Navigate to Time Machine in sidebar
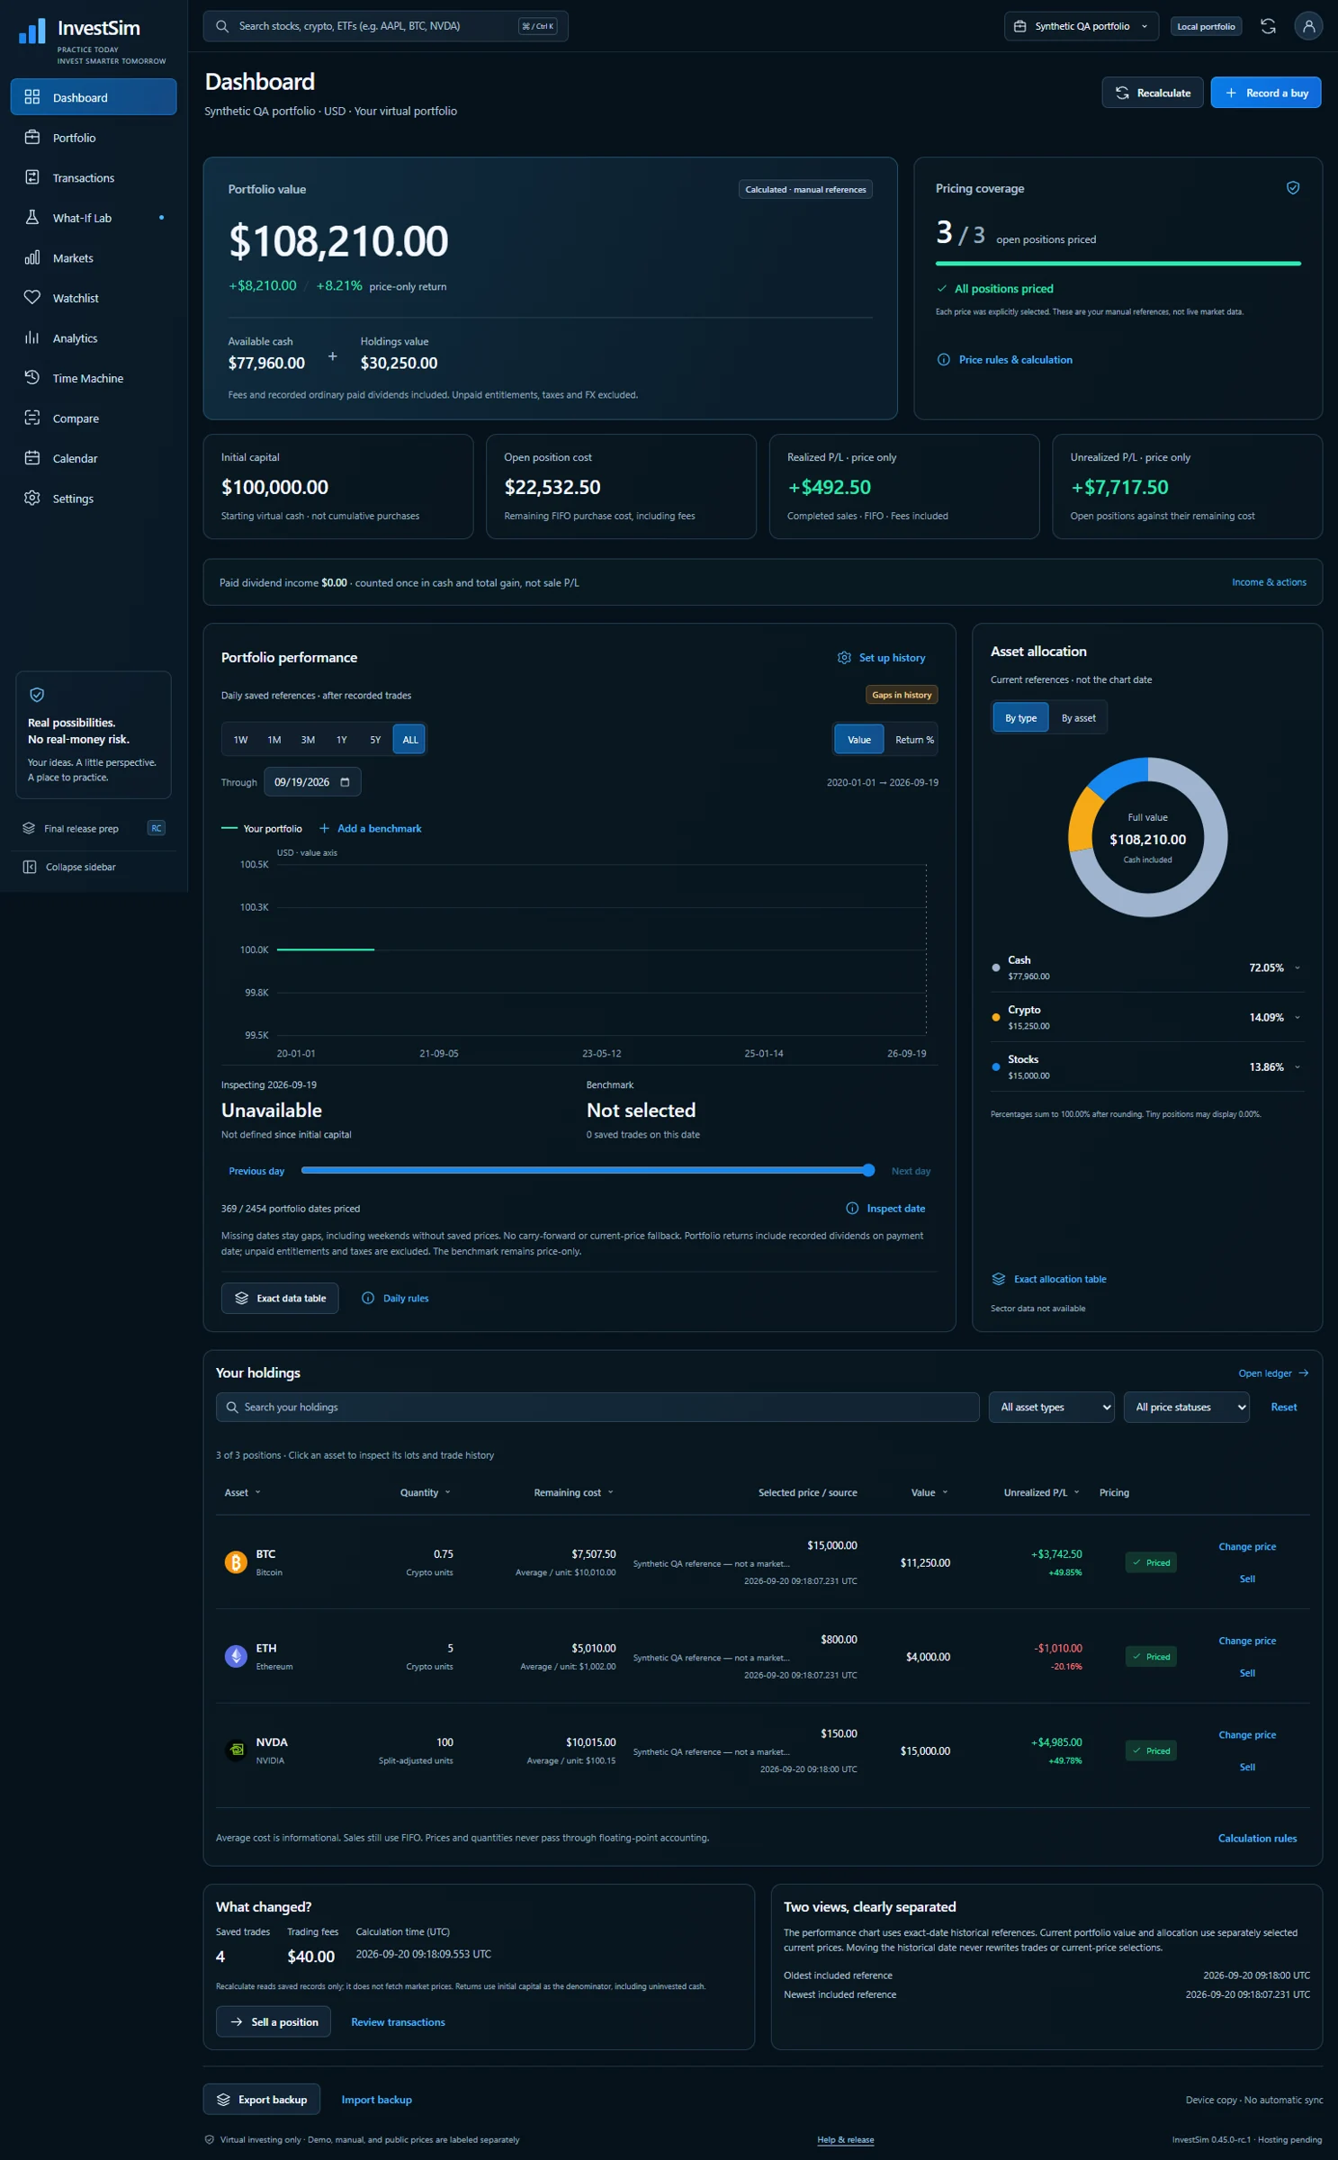This screenshot has width=1338, height=2160. click(x=94, y=378)
